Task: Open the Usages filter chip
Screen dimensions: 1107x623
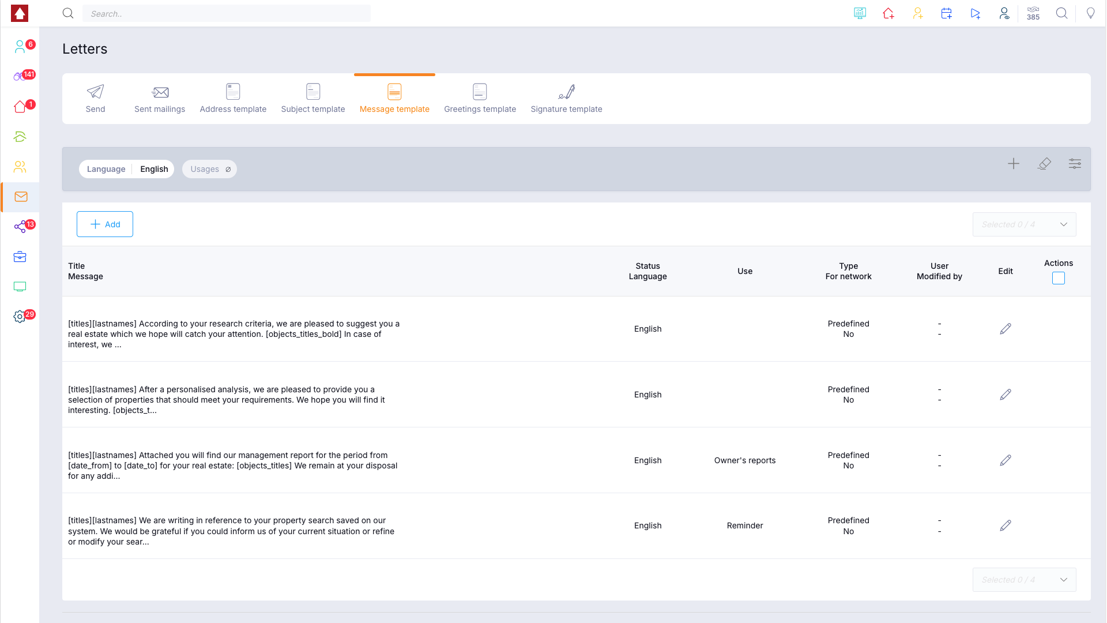Action: pos(210,169)
